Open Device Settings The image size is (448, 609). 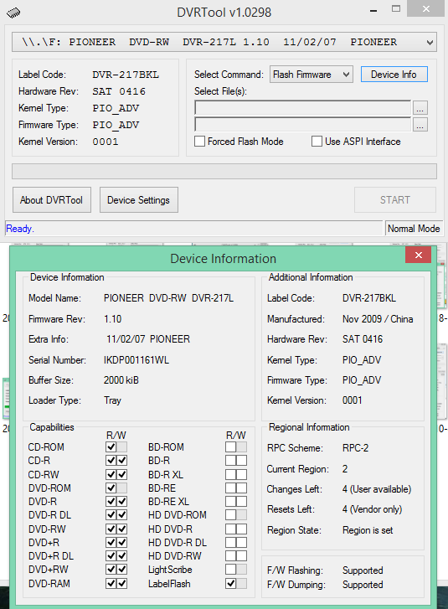139,200
